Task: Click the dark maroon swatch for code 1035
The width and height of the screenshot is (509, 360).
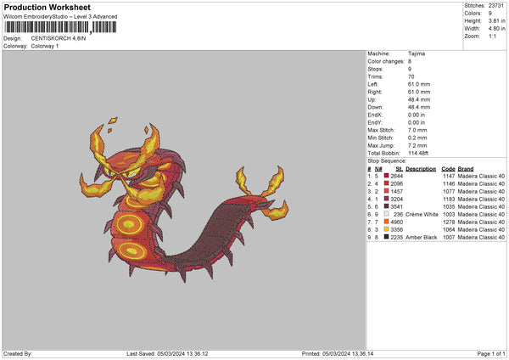Action: (x=386, y=206)
